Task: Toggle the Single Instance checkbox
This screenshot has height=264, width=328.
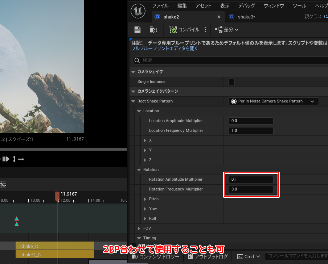Action: click(x=231, y=82)
